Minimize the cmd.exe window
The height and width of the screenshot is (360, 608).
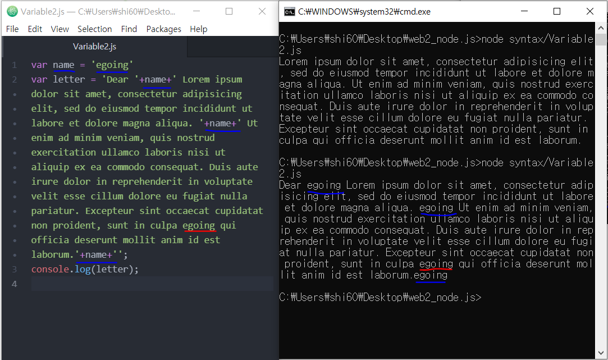[x=524, y=11]
